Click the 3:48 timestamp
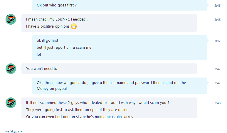 click(217, 103)
